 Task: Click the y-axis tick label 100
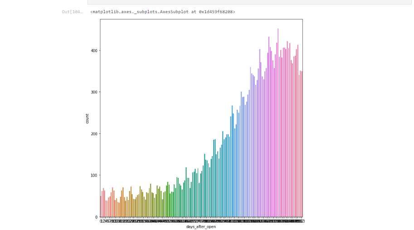[93, 176]
